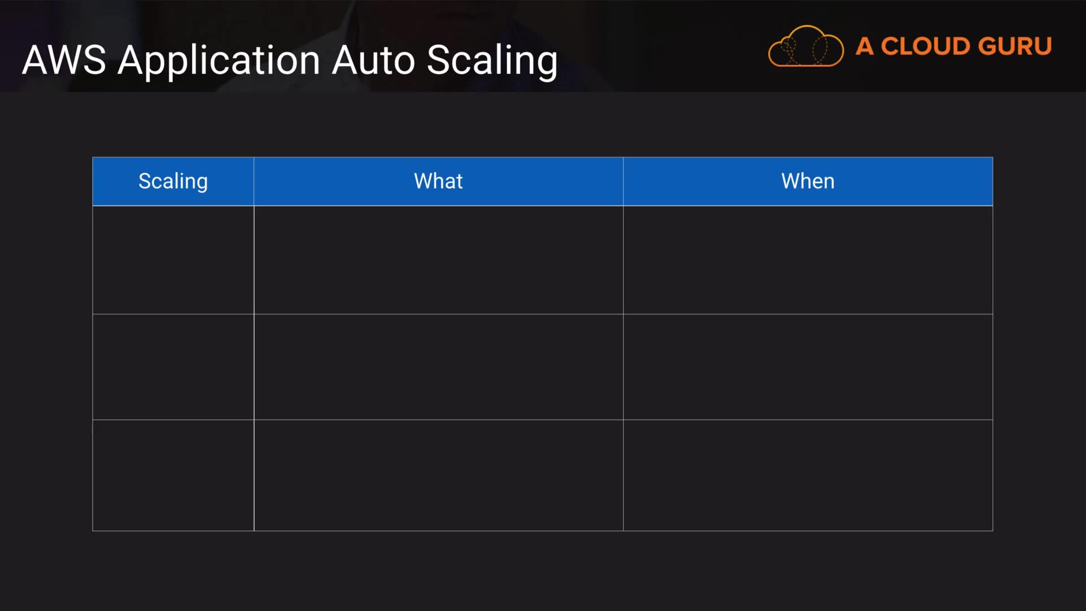Viewport: 1086px width, 611px height.
Task: Click the word Scaling in the slide title
Action: click(x=492, y=61)
